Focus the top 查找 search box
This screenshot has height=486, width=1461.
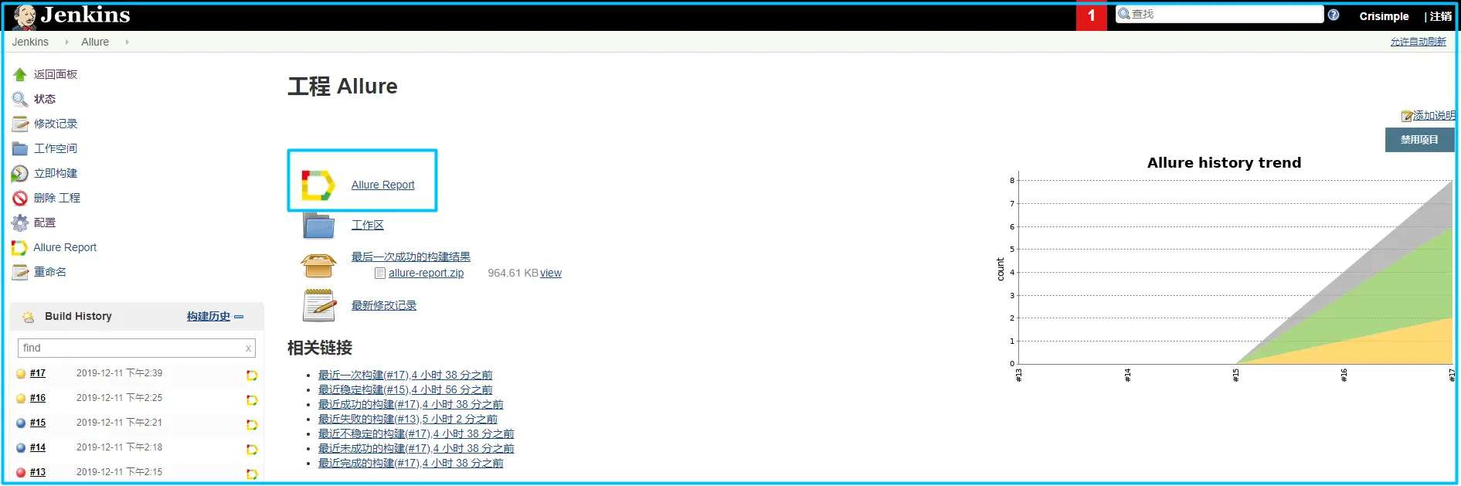click(x=1220, y=14)
